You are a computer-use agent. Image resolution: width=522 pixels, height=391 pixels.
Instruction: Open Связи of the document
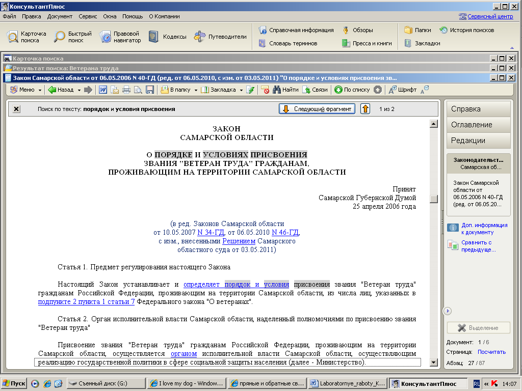point(315,90)
